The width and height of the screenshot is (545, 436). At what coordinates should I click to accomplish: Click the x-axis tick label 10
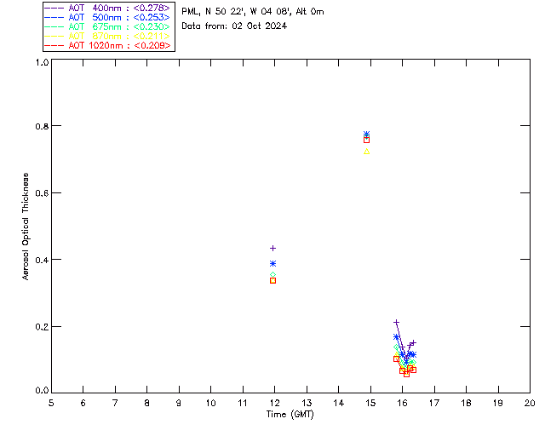point(210,403)
